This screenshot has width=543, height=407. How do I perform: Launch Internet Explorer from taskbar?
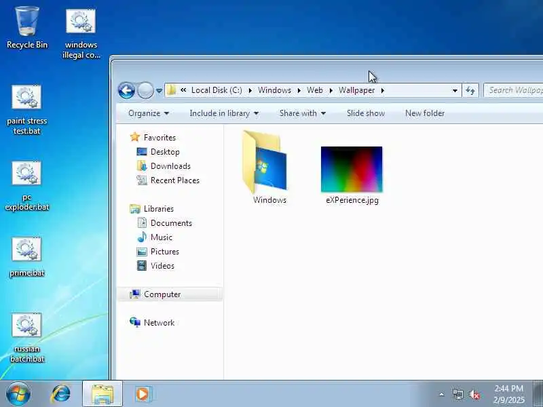point(60,394)
